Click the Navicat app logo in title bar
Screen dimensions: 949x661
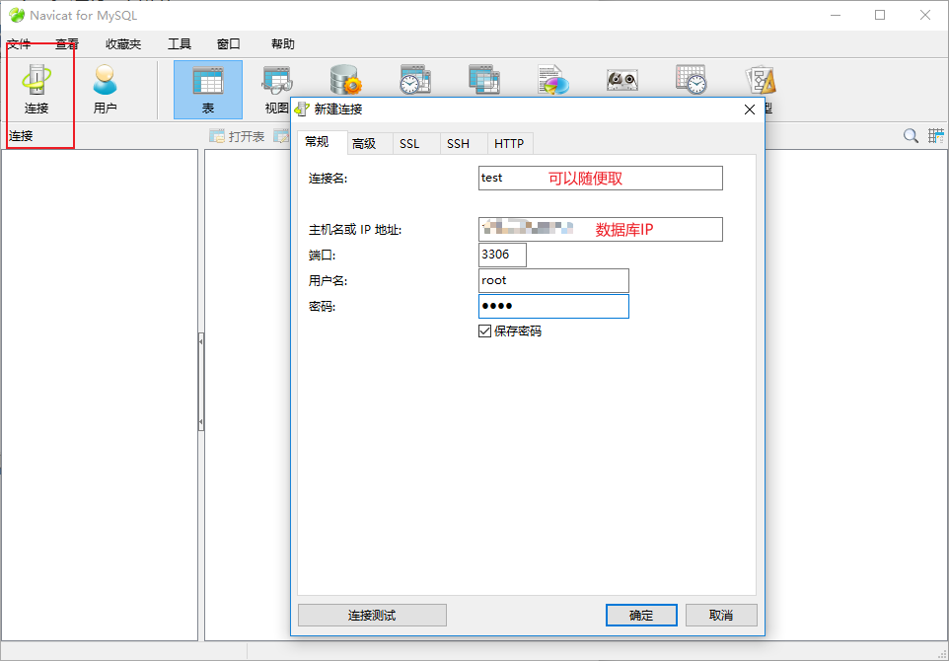[17, 15]
